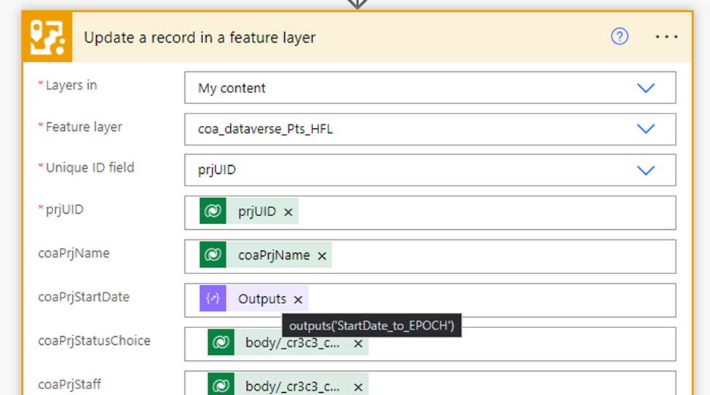The height and width of the screenshot is (395, 710).
Task: Remove the coaPrjName token
Action: 322,256
